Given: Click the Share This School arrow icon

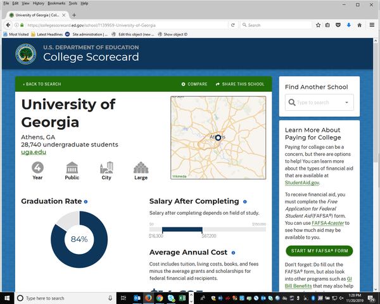Looking at the screenshot, I should tap(218, 84).
